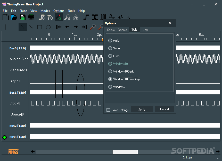This screenshot has width=222, height=161.
Task: Add a clock trace
Action: point(103,17)
